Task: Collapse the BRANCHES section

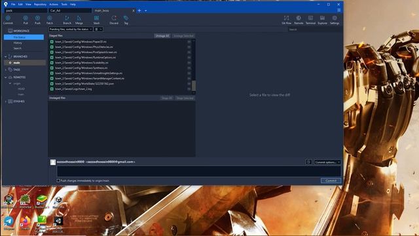Action: pos(6,56)
